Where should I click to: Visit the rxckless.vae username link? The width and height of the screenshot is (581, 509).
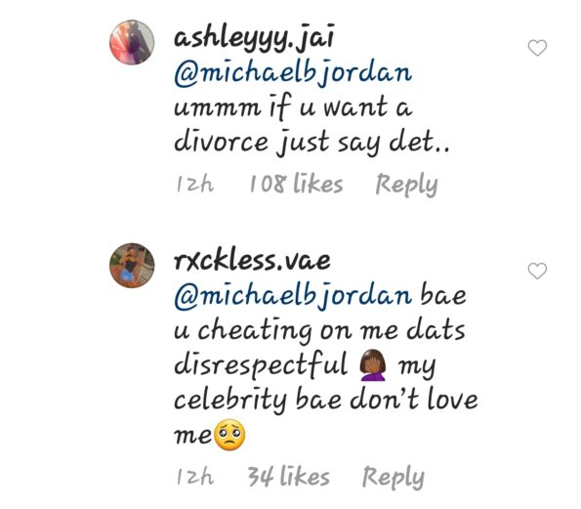click(x=252, y=260)
